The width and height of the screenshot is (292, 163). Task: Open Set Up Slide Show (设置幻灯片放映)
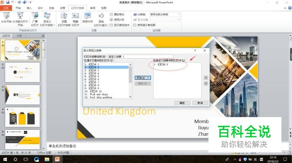64,19
